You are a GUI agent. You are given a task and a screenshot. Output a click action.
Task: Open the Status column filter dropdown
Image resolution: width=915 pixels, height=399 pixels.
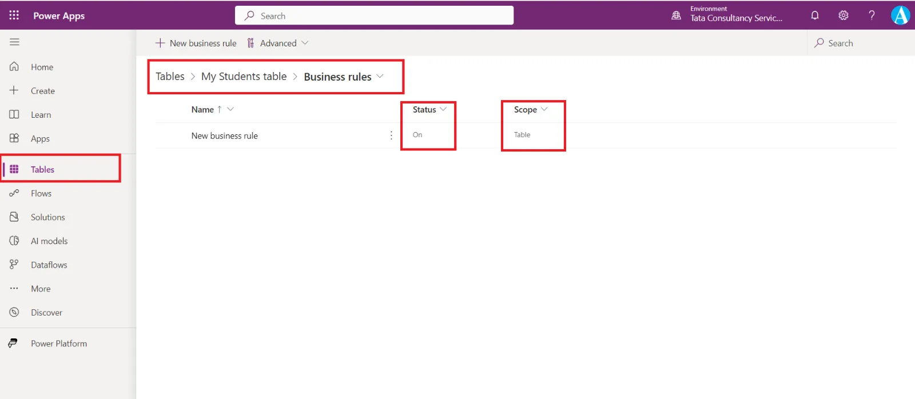click(443, 109)
